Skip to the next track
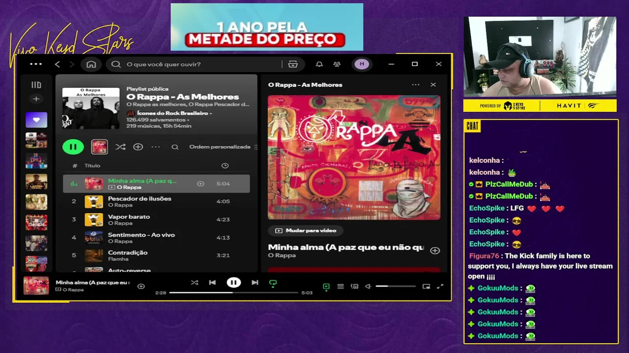 pos(255,282)
